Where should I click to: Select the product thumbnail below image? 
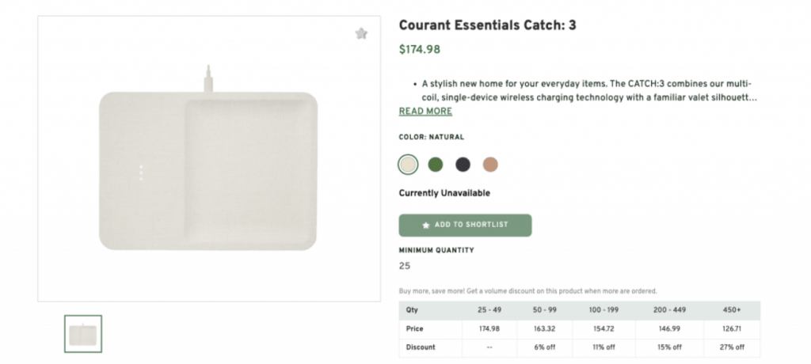tap(83, 334)
